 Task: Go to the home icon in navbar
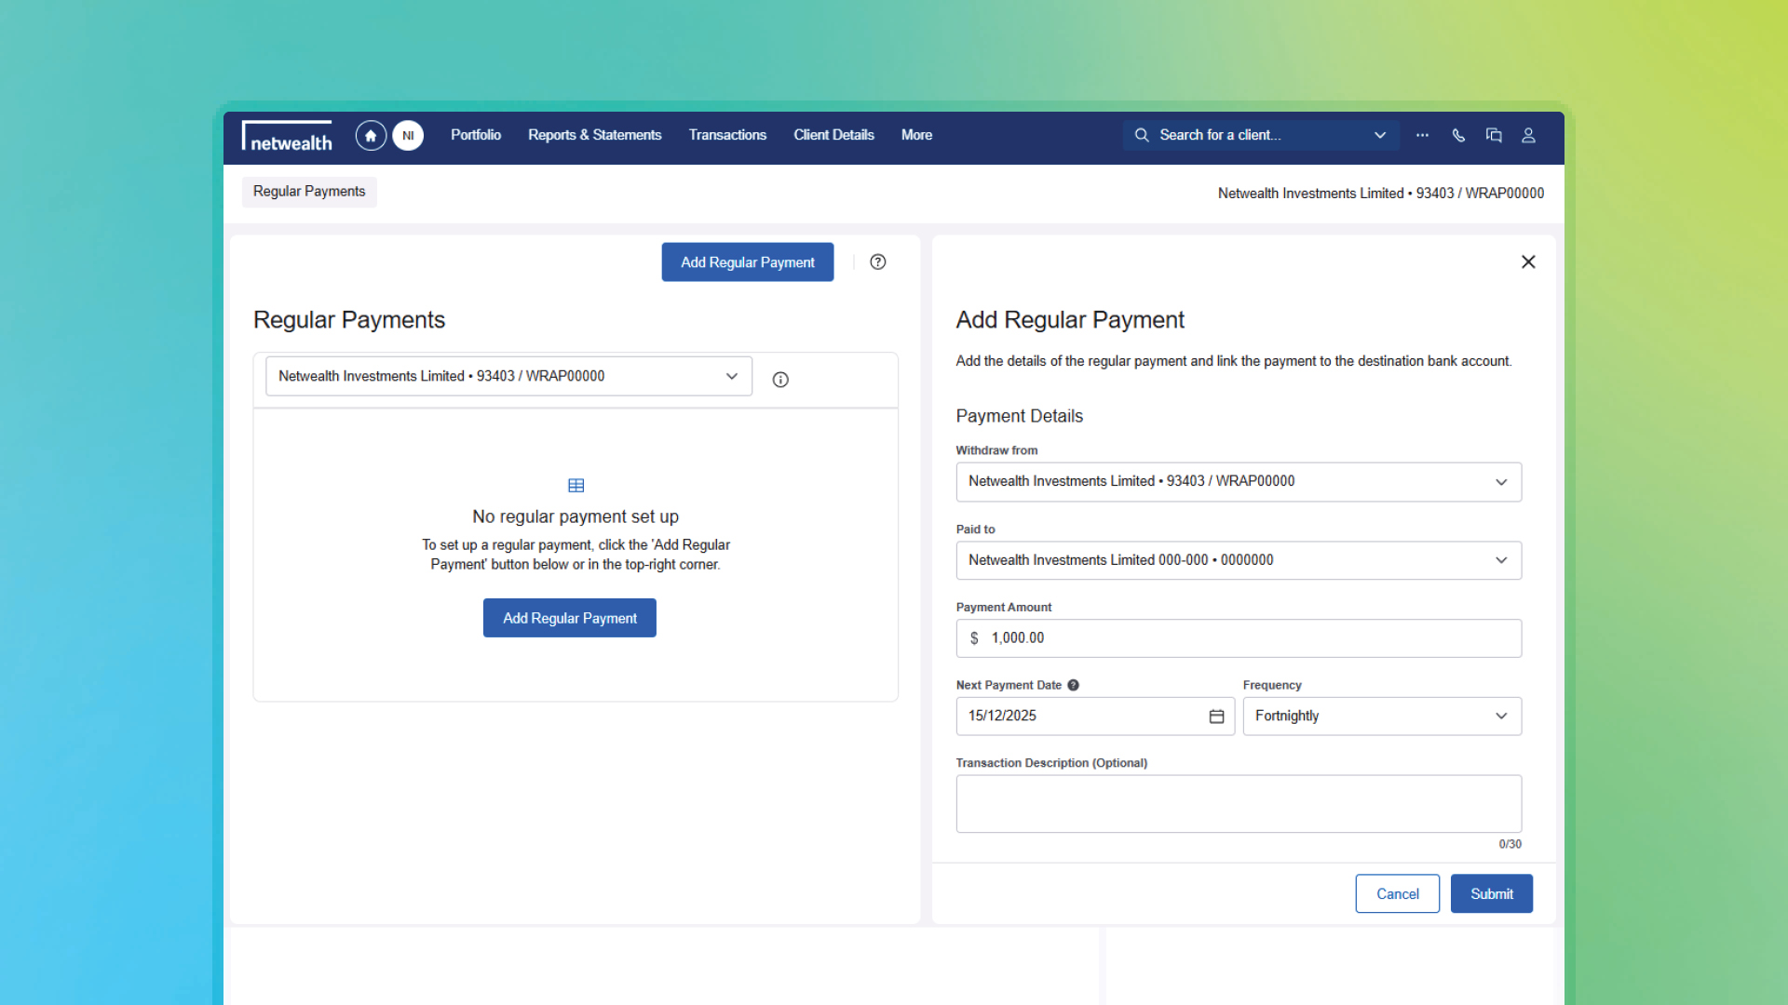tap(371, 136)
